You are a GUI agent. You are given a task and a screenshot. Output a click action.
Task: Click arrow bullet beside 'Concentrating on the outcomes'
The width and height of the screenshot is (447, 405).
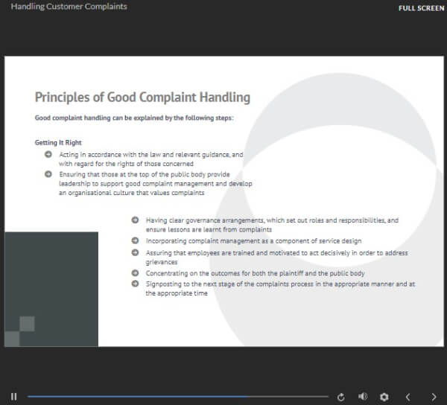(135, 273)
